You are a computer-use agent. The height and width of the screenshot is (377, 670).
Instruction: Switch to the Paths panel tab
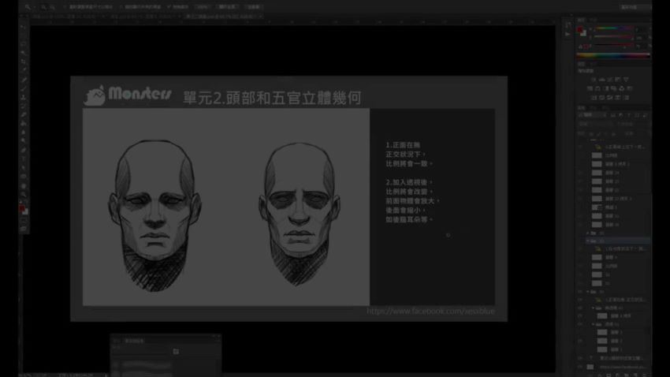click(x=605, y=108)
